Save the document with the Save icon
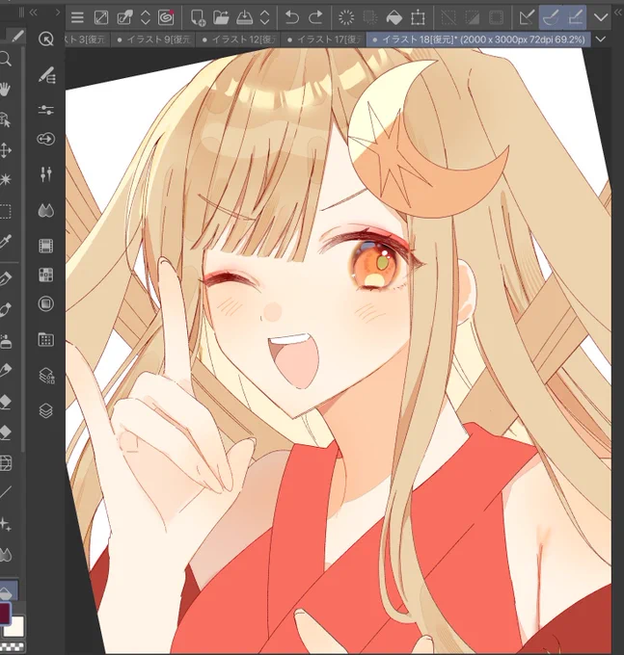624x655 pixels. [x=244, y=17]
